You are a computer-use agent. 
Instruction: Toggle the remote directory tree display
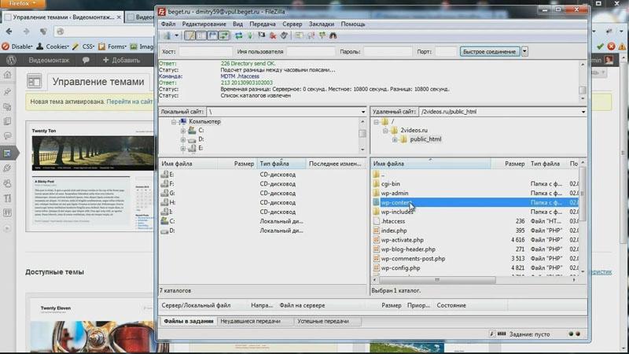[212, 35]
